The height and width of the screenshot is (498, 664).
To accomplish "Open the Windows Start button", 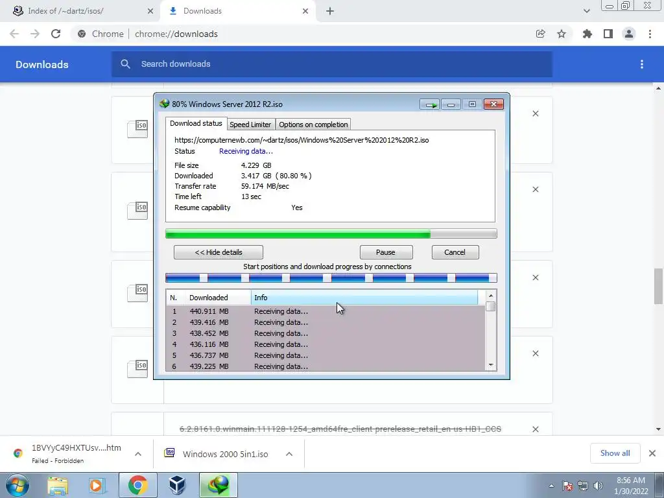I will 17,485.
